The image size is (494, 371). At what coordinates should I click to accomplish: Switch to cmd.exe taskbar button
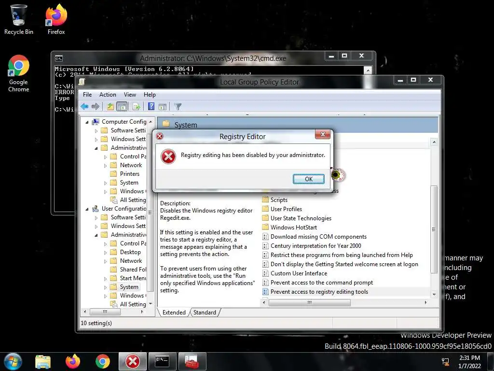coord(162,361)
